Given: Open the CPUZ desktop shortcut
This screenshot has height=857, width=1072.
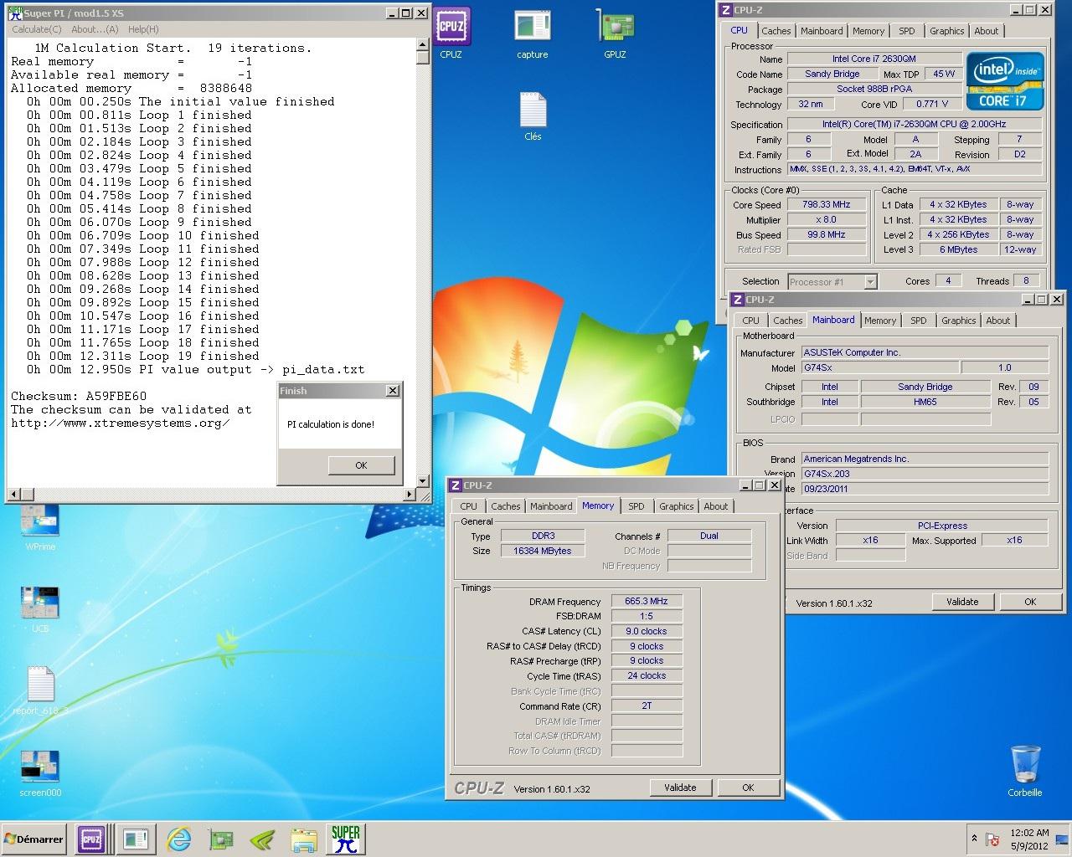Looking at the screenshot, I should (x=451, y=33).
